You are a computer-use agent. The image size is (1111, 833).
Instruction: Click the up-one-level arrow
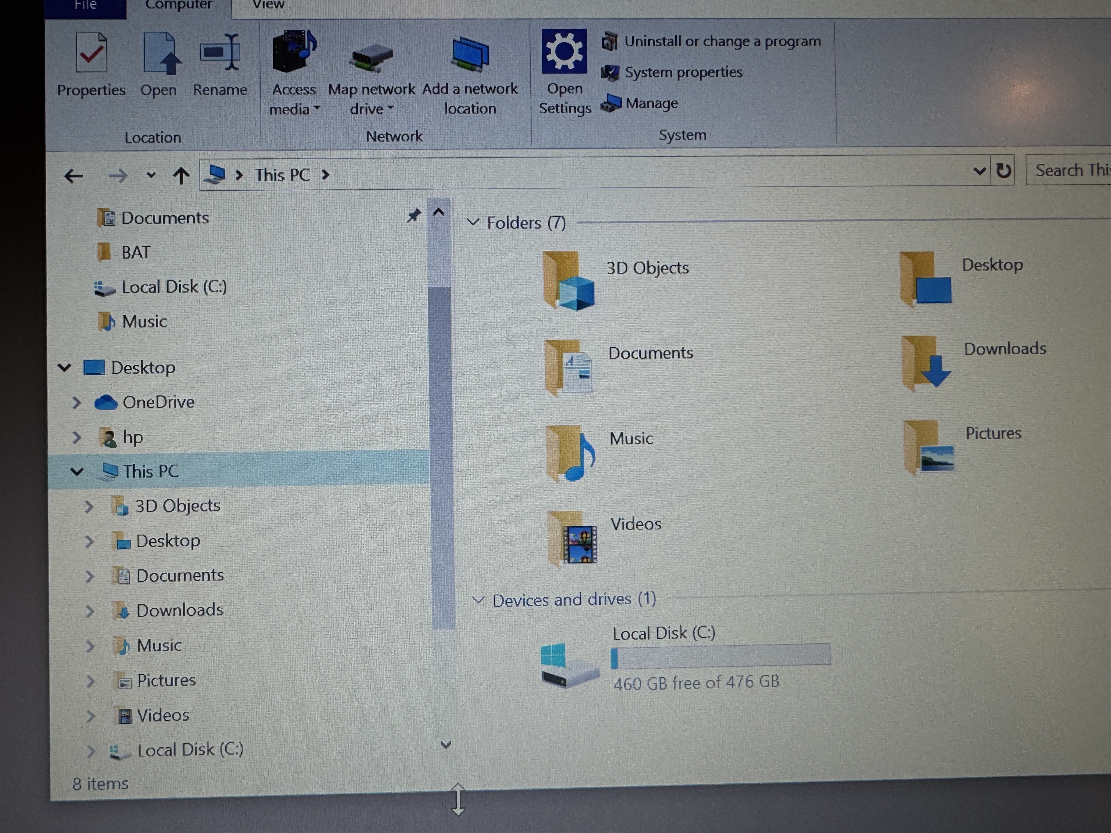point(181,176)
